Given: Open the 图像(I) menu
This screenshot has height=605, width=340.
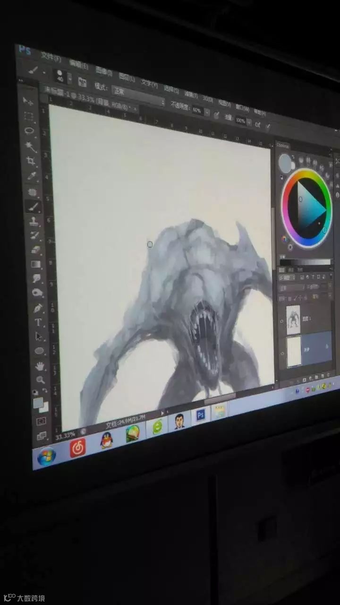Looking at the screenshot, I should tap(104, 71).
